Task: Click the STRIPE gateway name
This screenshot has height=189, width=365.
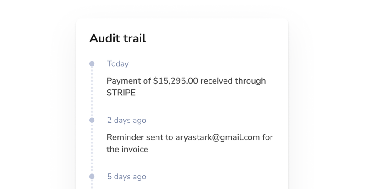Action: pyautogui.click(x=121, y=93)
